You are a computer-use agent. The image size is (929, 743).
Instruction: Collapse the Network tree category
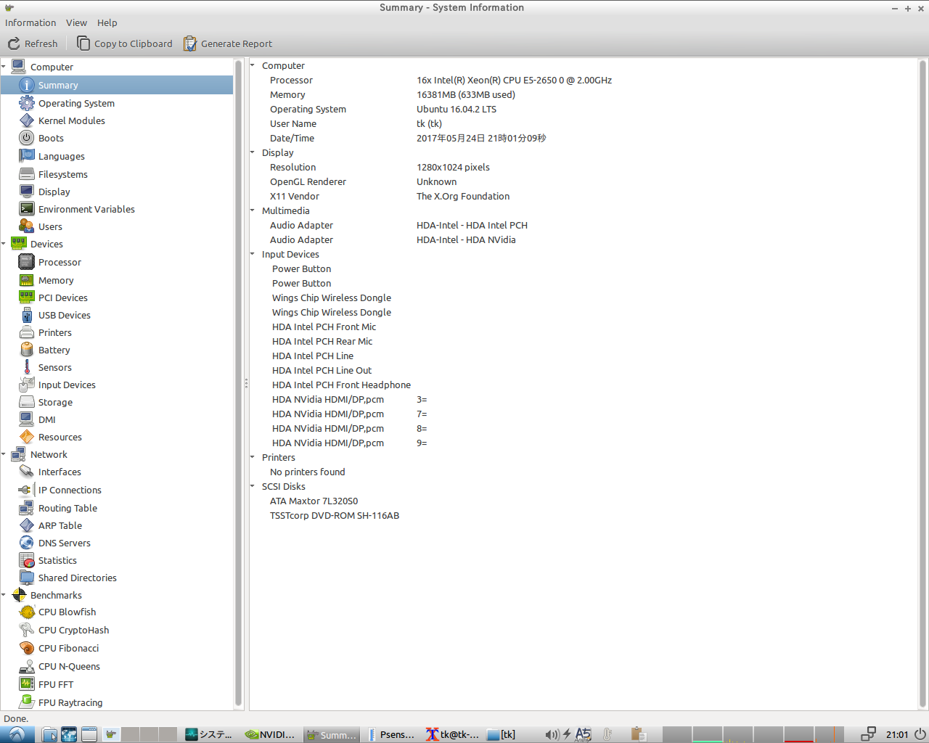pyautogui.click(x=4, y=455)
